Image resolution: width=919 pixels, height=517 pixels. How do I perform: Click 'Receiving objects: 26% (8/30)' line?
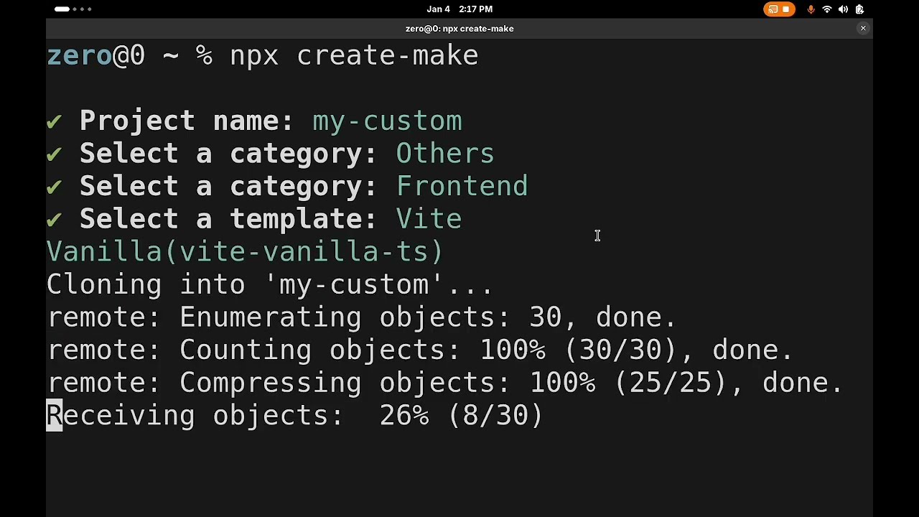click(295, 416)
